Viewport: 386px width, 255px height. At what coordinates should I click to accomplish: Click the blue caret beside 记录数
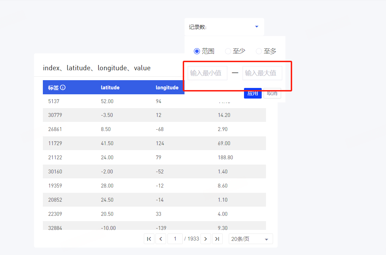[256, 26]
